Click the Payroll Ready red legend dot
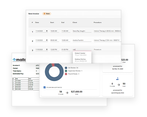 pyautogui.click(x=66, y=74)
